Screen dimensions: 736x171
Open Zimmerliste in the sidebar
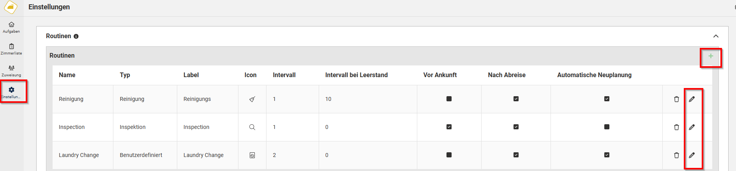click(x=11, y=49)
